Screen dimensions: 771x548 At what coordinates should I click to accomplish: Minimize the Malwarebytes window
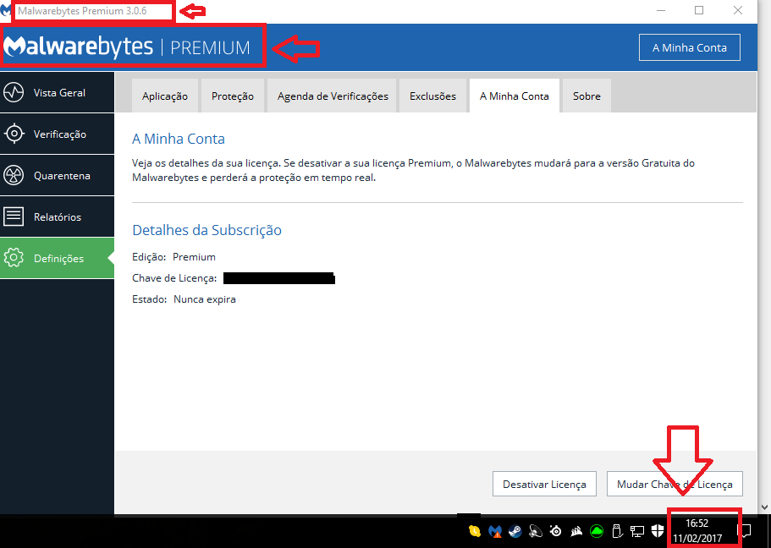coord(661,10)
